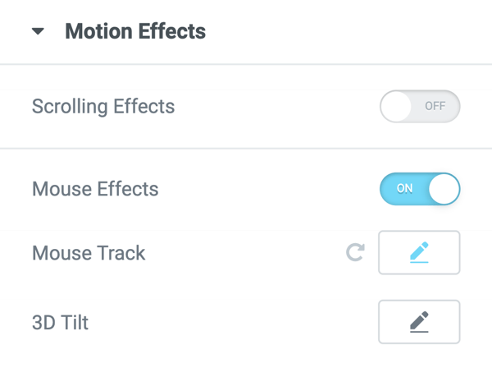Reset Mouse Track with the circular arrow
The width and height of the screenshot is (492, 368).
point(355,252)
